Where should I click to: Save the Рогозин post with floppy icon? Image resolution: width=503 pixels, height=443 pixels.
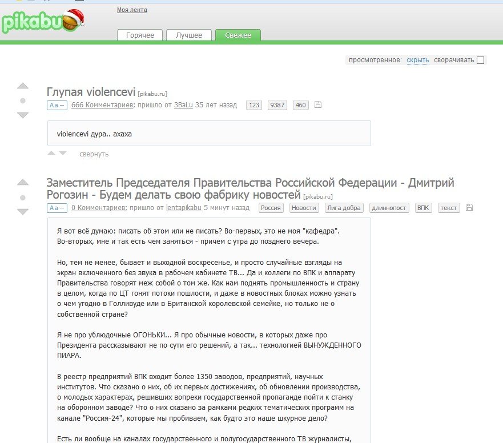[x=469, y=207]
